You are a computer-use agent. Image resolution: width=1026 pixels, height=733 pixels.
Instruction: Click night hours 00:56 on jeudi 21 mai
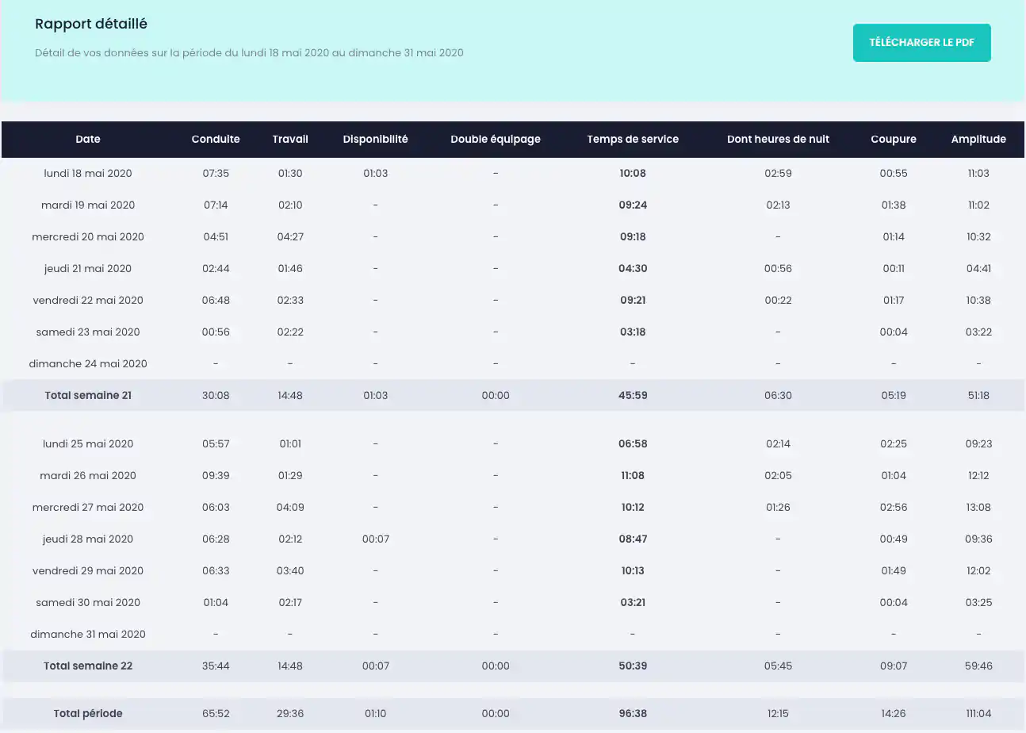[x=778, y=268]
